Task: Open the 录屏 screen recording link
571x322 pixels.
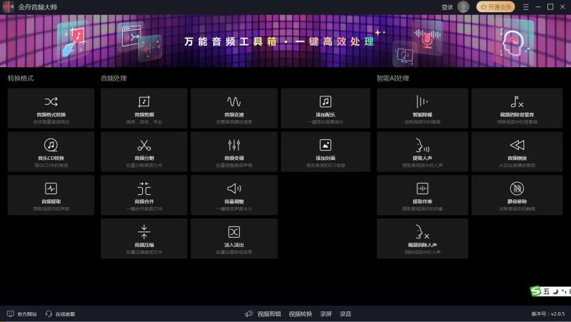Action: pos(326,314)
